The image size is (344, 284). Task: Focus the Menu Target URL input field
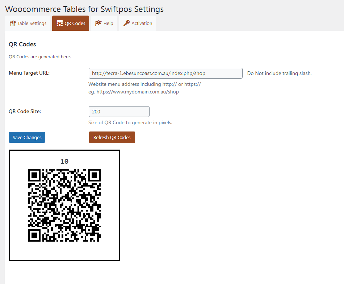pyautogui.click(x=165, y=73)
